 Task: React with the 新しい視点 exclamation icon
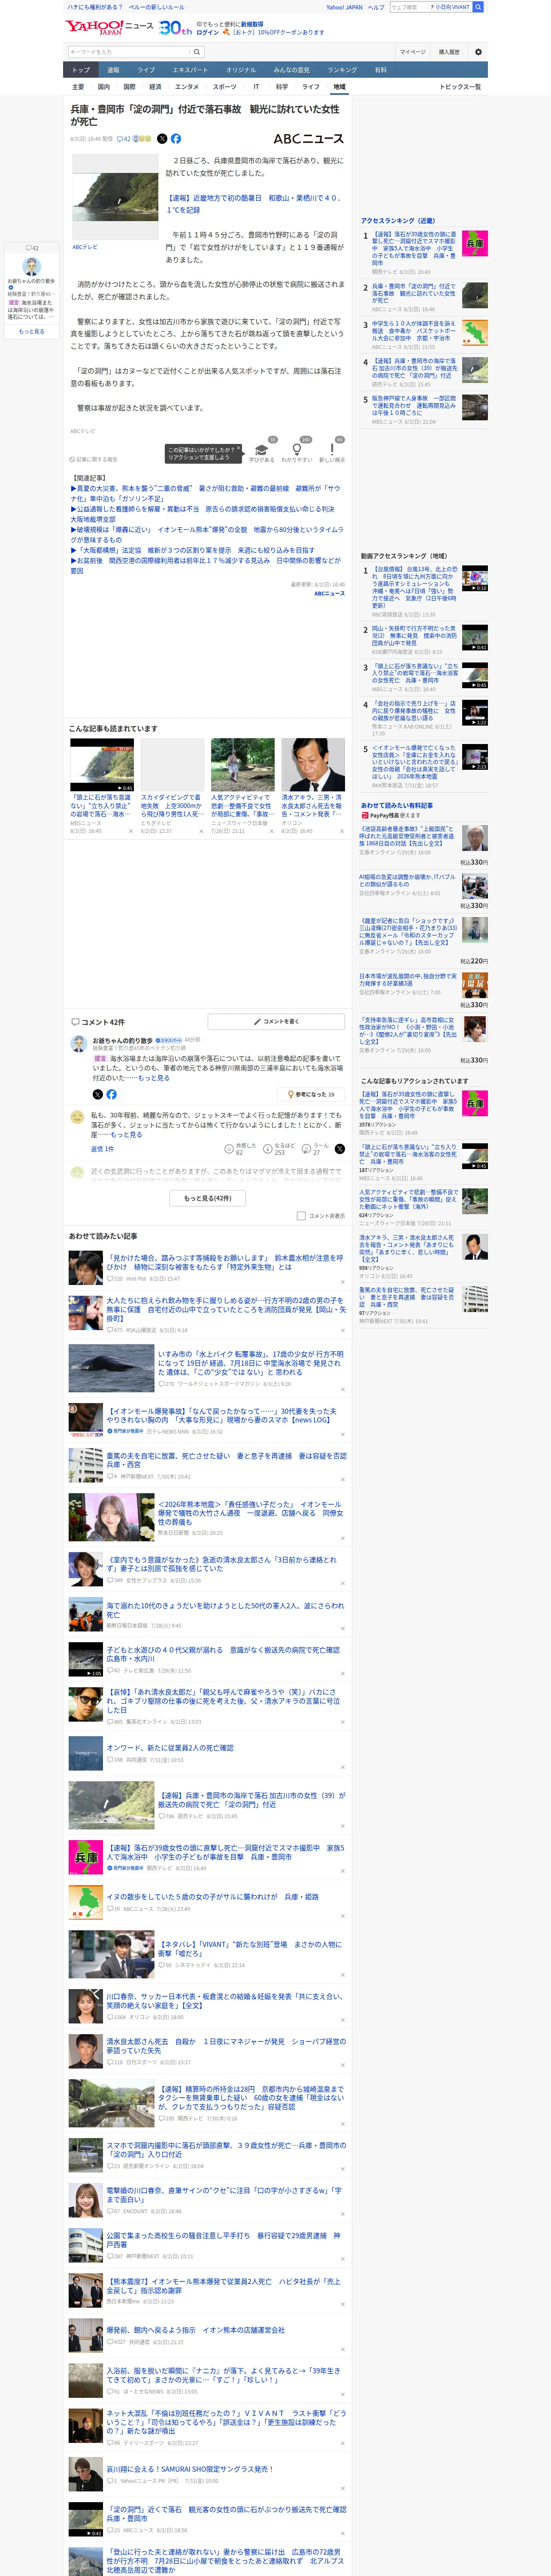tap(332, 449)
